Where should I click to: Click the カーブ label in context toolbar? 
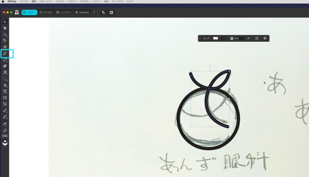click(x=206, y=38)
